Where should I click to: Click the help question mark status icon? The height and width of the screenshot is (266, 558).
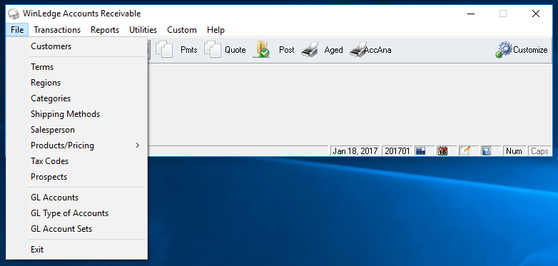pos(486,150)
